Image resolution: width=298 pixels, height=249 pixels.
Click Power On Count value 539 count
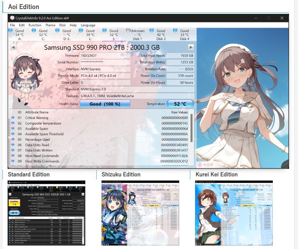point(180,76)
